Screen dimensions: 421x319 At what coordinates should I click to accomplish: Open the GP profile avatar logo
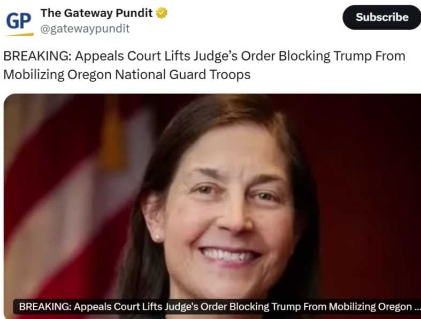[x=19, y=22]
